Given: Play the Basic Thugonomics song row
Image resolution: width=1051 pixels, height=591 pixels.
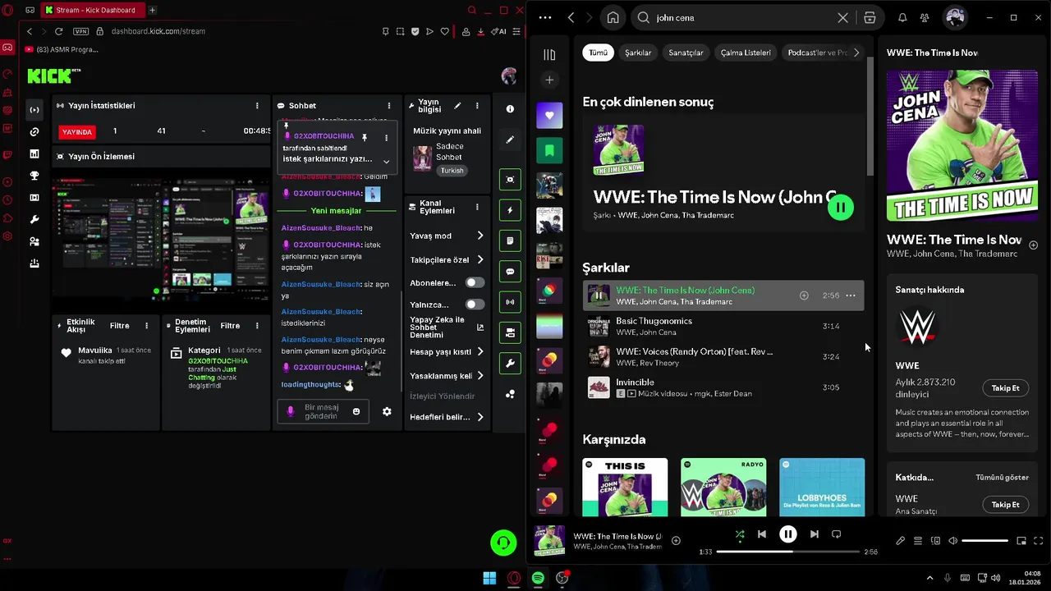Looking at the screenshot, I should pyautogui.click(x=723, y=327).
